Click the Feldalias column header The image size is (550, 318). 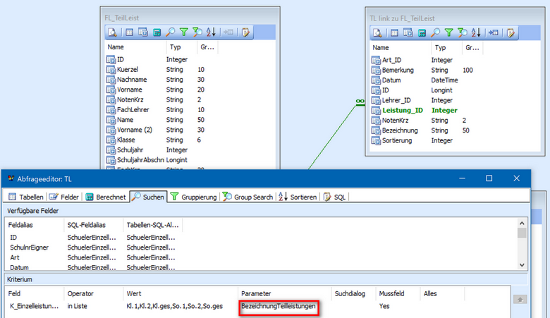tap(22, 224)
